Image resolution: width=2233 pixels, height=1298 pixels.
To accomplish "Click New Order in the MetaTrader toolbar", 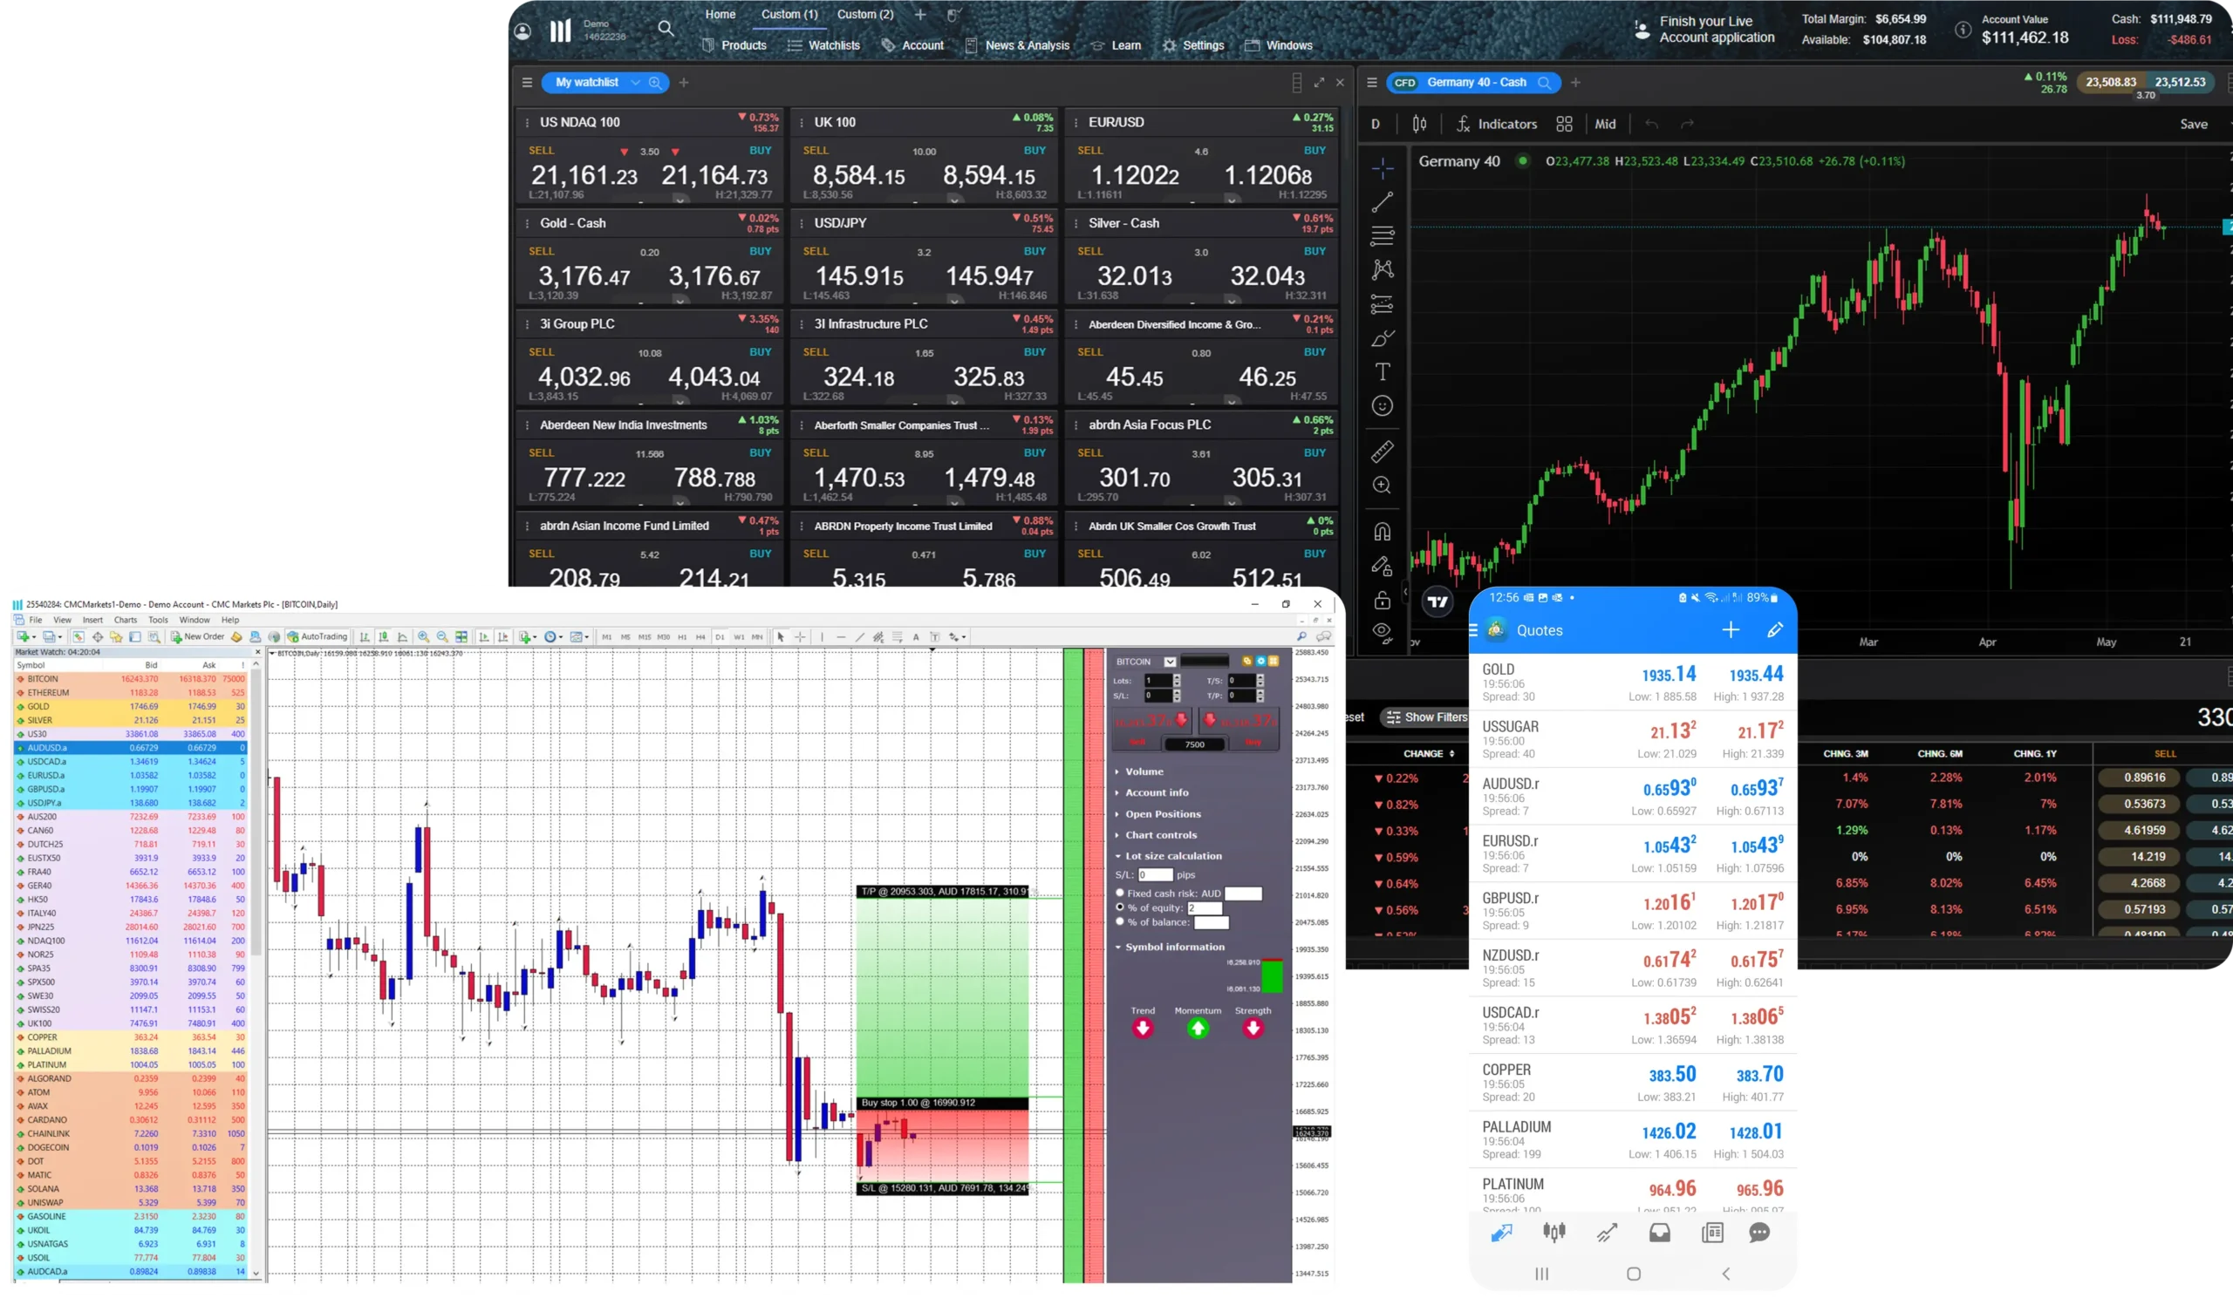I will (x=198, y=636).
